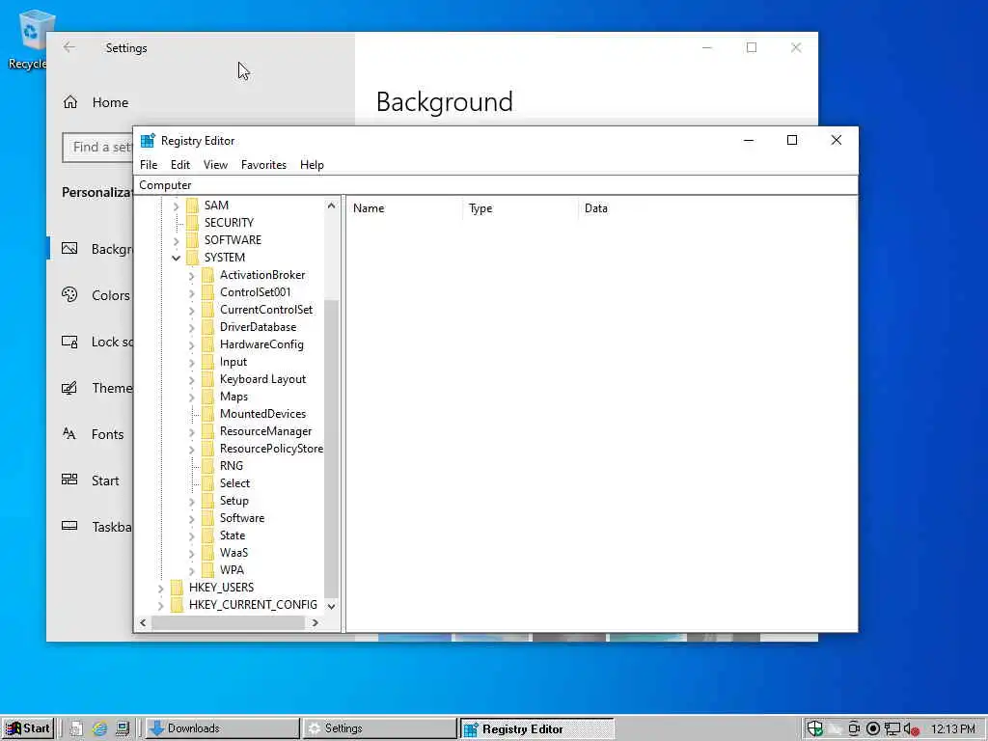988x741 pixels.
Task: Collapse the SYSTEM registry key
Action: (x=176, y=258)
